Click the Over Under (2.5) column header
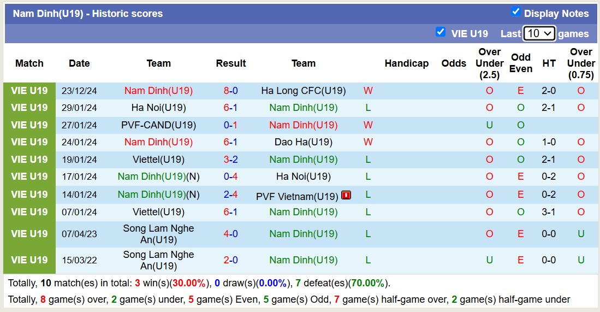The image size is (600, 312). point(489,63)
